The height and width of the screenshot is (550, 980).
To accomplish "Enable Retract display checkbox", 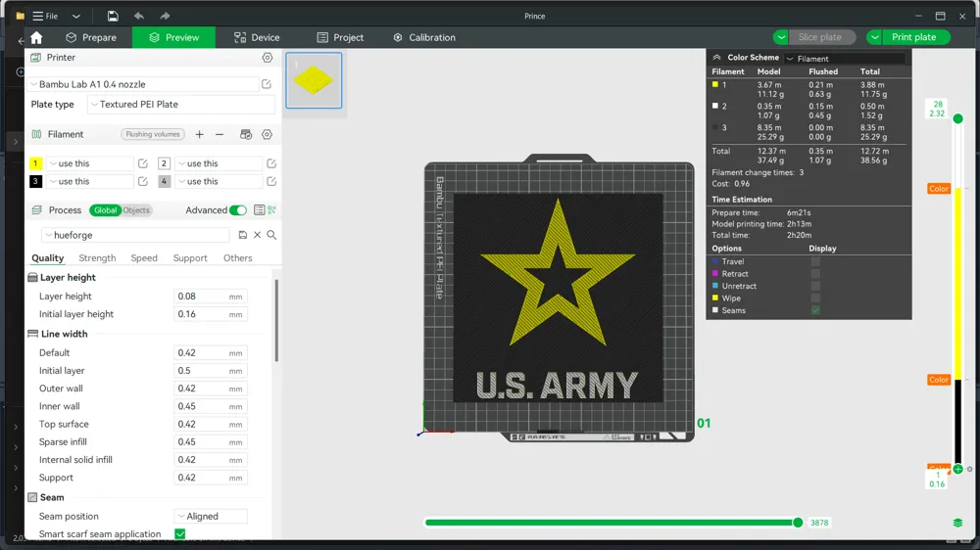I will [815, 274].
